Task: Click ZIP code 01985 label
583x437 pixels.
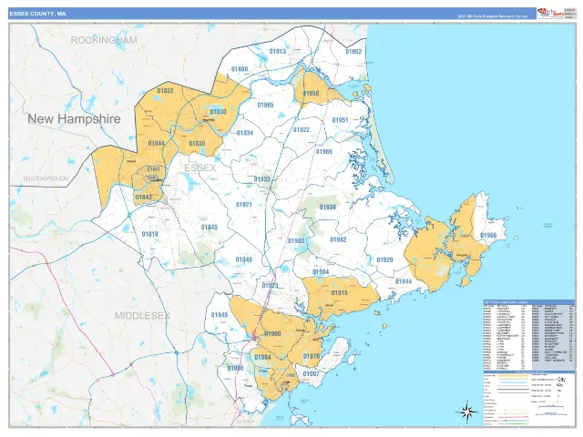Action: pyautogui.click(x=265, y=105)
